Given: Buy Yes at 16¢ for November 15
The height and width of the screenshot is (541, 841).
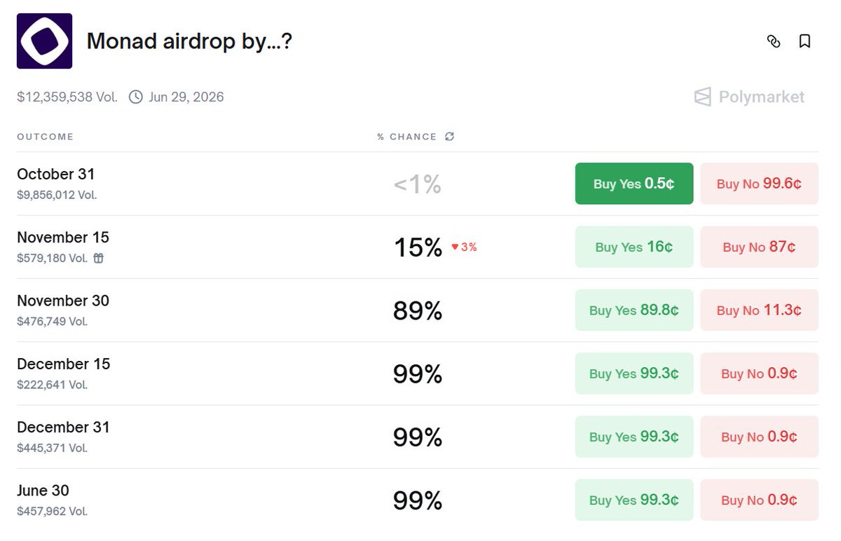Looking at the screenshot, I should click(x=634, y=247).
